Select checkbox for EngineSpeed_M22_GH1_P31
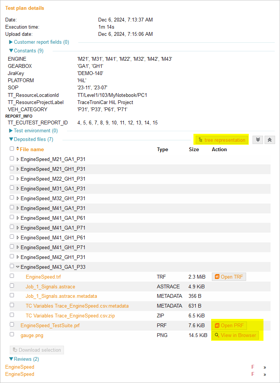280x383 pixels. (x=12, y=178)
